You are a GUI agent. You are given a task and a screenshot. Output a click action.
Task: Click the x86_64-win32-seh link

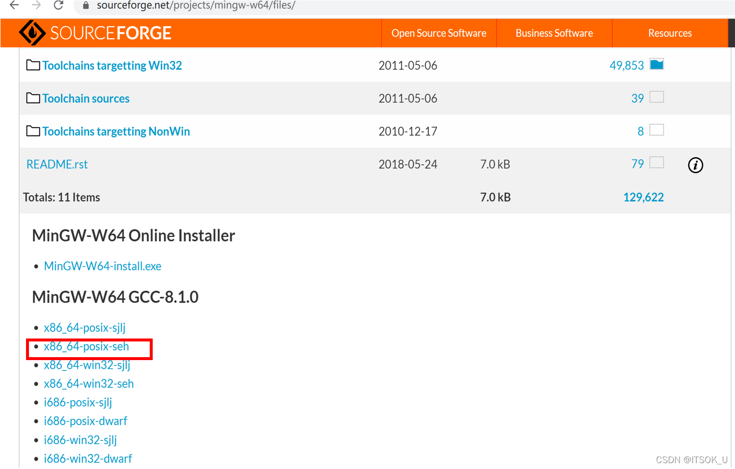[89, 384]
